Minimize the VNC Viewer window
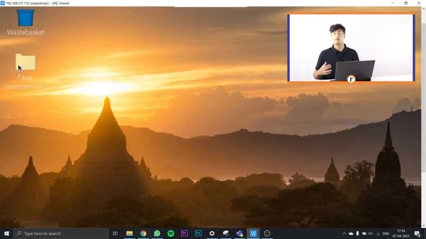 (393, 3)
